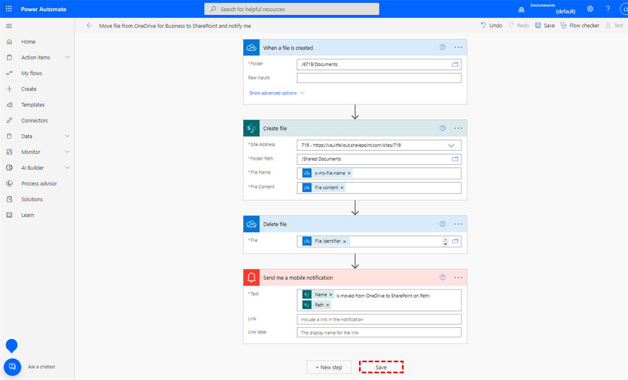The height and width of the screenshot is (380, 628).
Task: Open more options for mobile notification action
Action: pyautogui.click(x=458, y=278)
